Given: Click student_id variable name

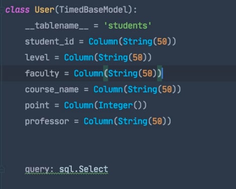Looking at the screenshot, I should [x=49, y=42].
